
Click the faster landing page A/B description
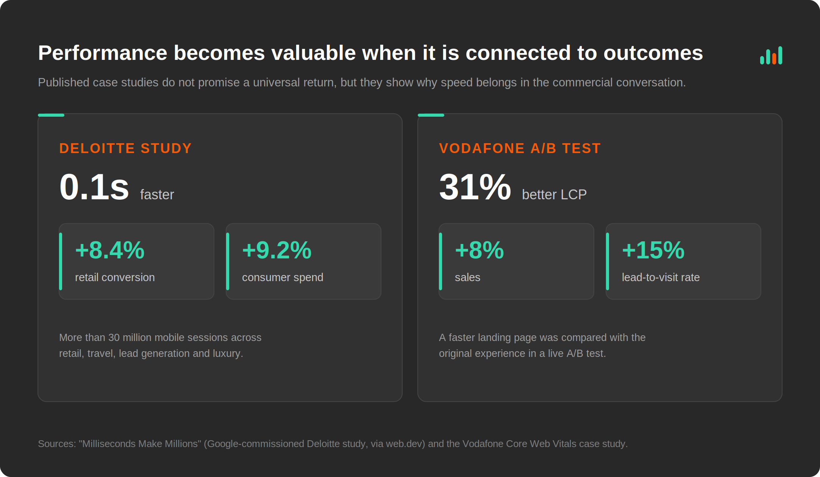point(542,345)
